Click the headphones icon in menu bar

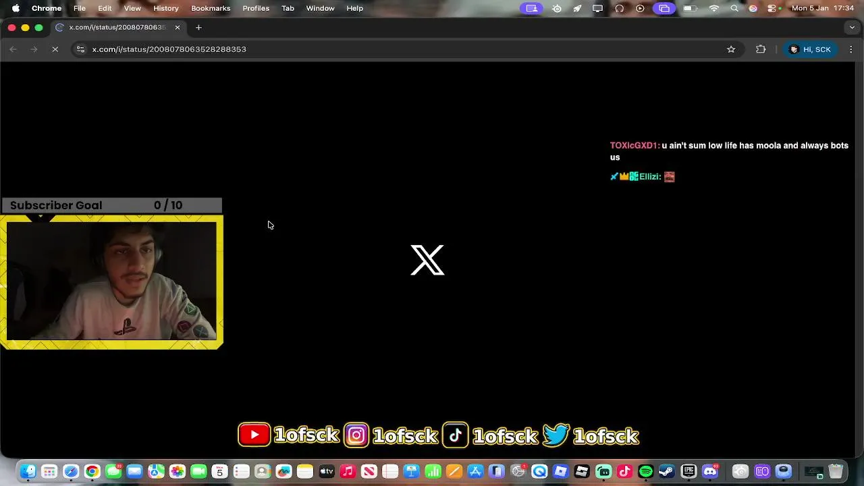tap(620, 8)
